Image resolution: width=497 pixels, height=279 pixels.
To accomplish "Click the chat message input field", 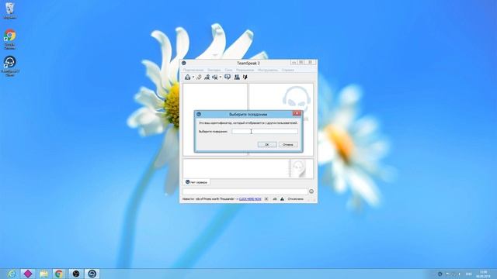I will click(x=245, y=191).
